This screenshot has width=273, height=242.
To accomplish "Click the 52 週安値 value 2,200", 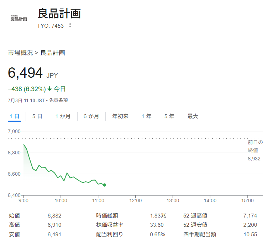I will tap(250, 225).
